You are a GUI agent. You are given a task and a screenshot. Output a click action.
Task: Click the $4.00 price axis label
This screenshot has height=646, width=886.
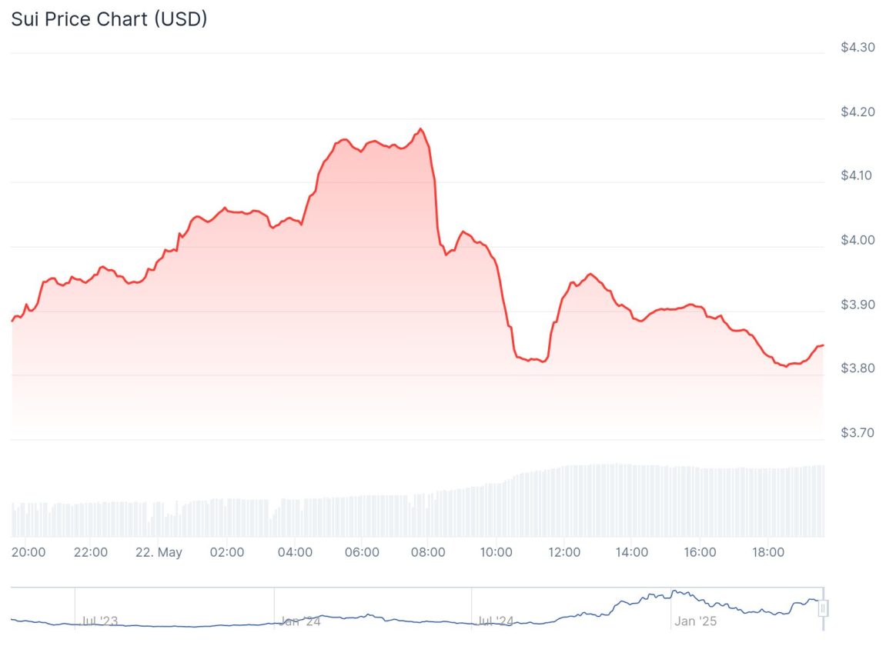pos(857,240)
